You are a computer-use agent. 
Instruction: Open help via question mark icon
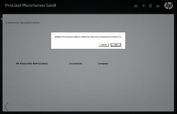[143, 6]
